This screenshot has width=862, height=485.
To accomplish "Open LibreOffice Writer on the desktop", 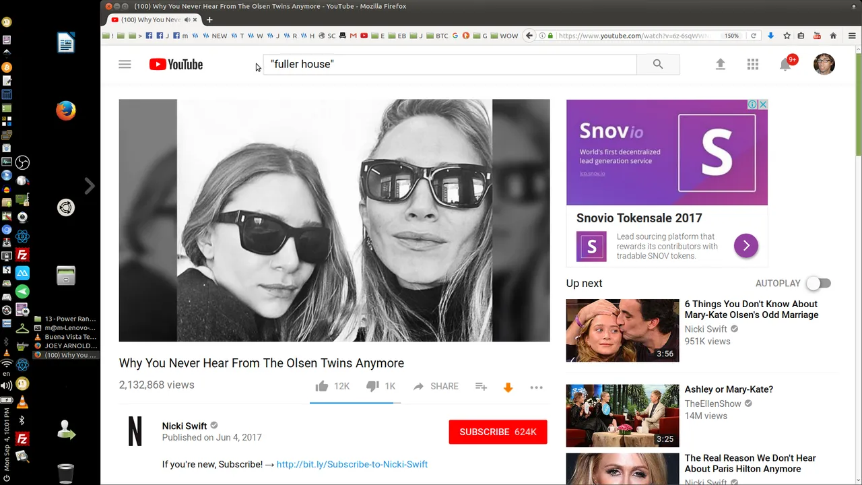I will 66,42.
